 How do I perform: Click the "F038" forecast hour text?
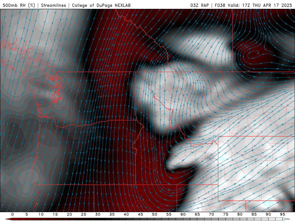(x=220, y=5)
